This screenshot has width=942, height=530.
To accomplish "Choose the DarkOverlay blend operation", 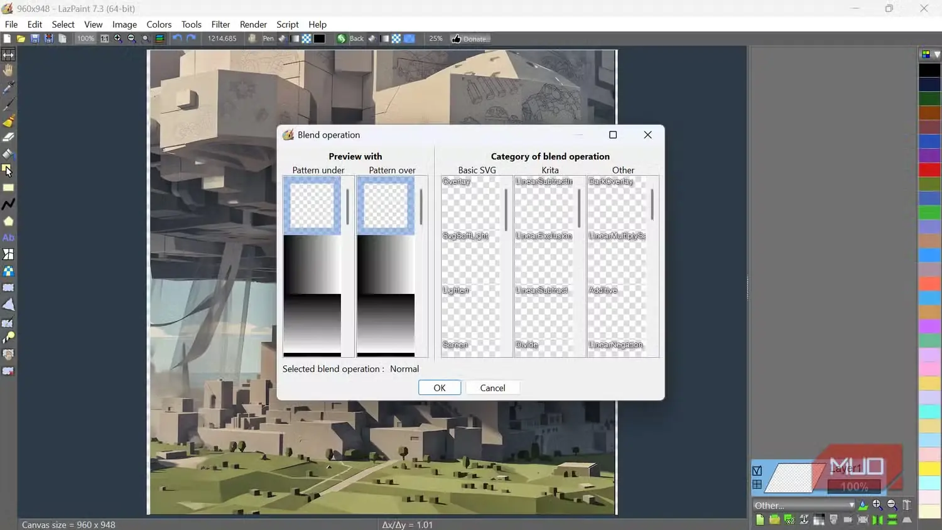I will click(617, 202).
